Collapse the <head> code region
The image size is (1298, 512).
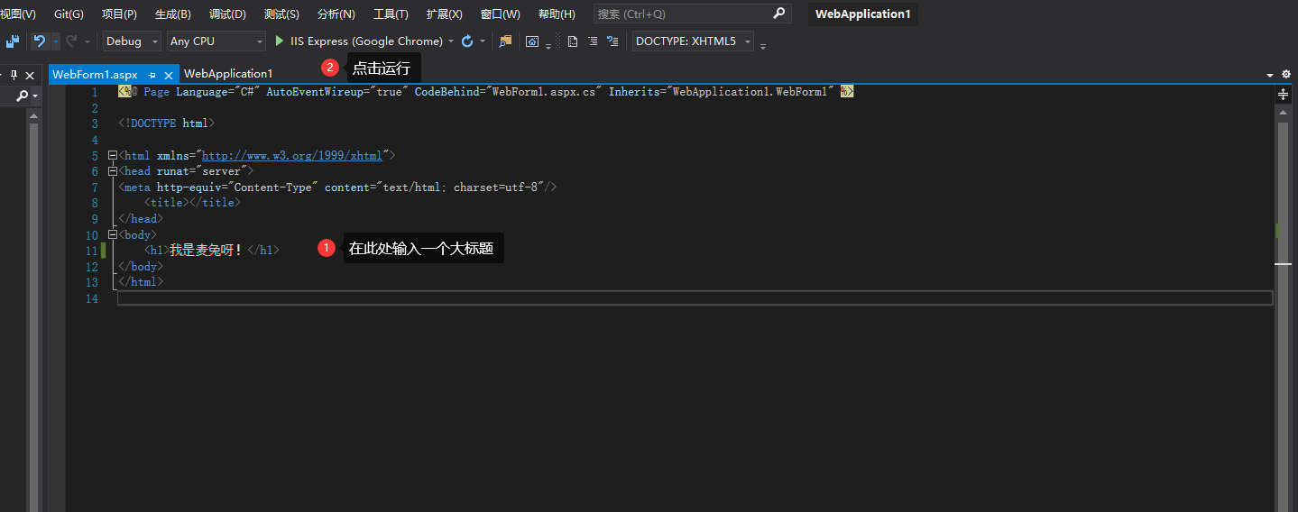point(112,171)
